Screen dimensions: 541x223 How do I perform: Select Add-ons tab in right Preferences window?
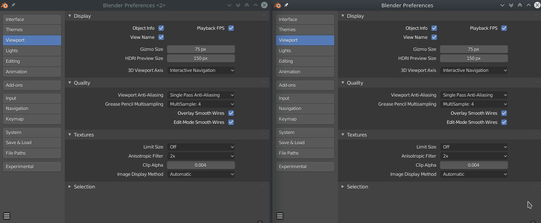[x=305, y=85]
